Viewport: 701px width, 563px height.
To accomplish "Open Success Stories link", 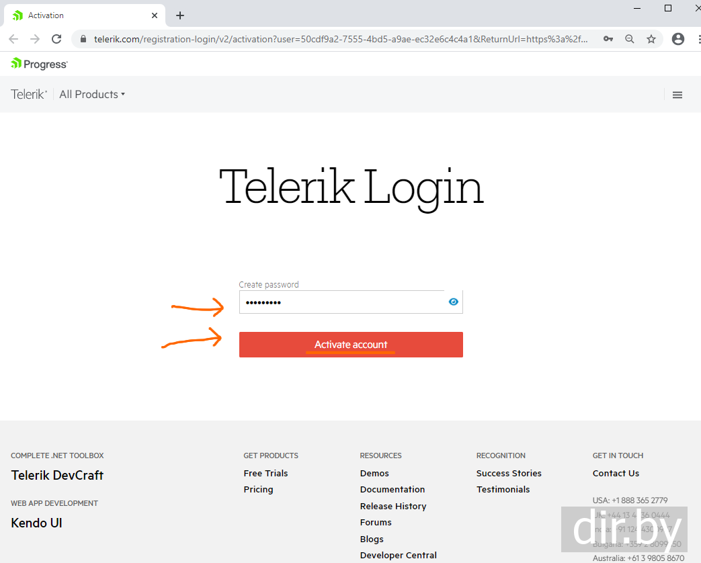I will 509,473.
